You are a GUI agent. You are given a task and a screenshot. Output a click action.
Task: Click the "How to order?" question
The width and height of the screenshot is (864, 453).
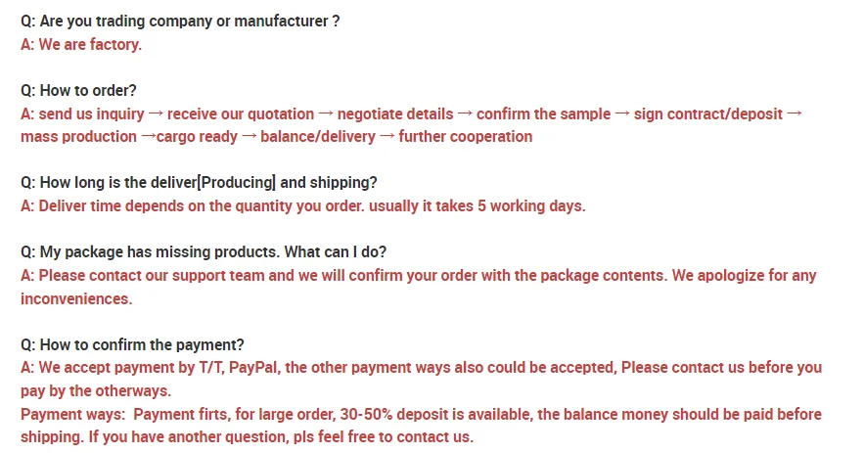point(78,91)
